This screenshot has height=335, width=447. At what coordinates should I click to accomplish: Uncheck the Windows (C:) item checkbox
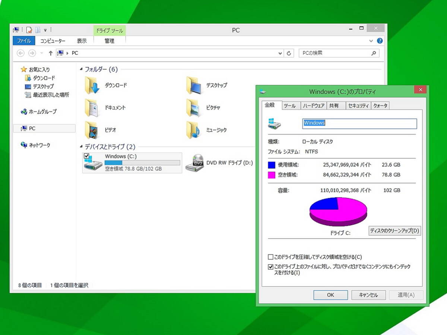(86, 156)
